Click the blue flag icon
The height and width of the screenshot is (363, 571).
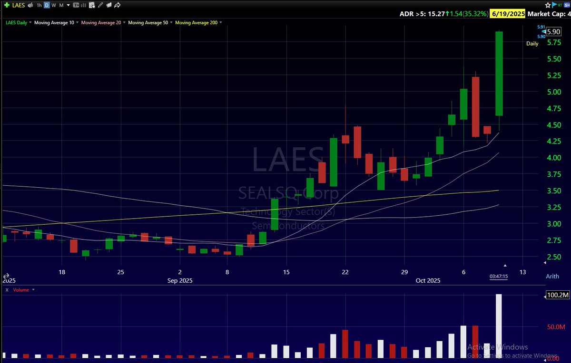[554, 5]
